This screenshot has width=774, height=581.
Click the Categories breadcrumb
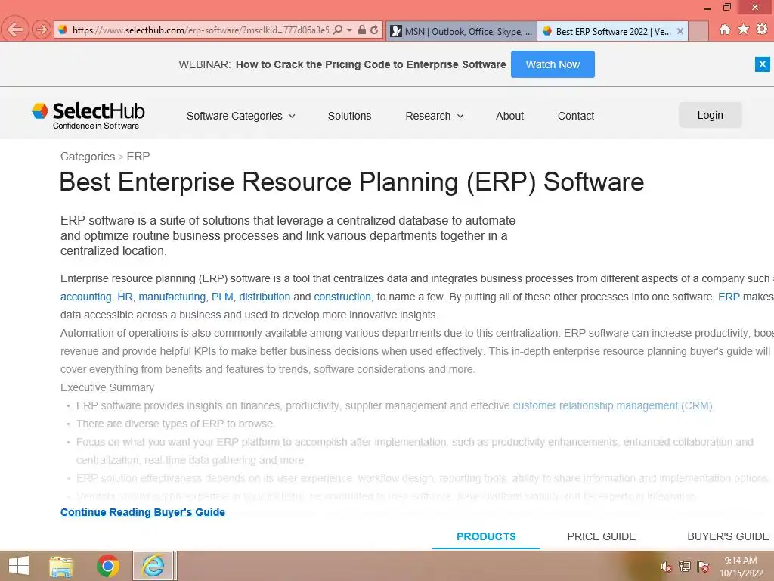(x=88, y=156)
